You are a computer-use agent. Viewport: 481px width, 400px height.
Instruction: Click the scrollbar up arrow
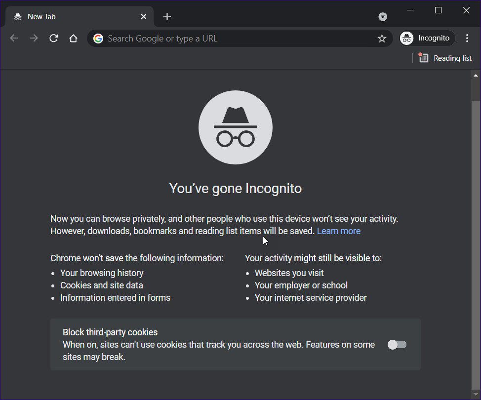point(475,75)
